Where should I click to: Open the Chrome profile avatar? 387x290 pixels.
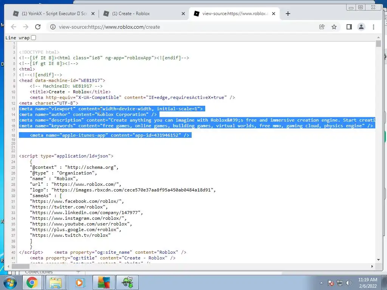coord(361,27)
